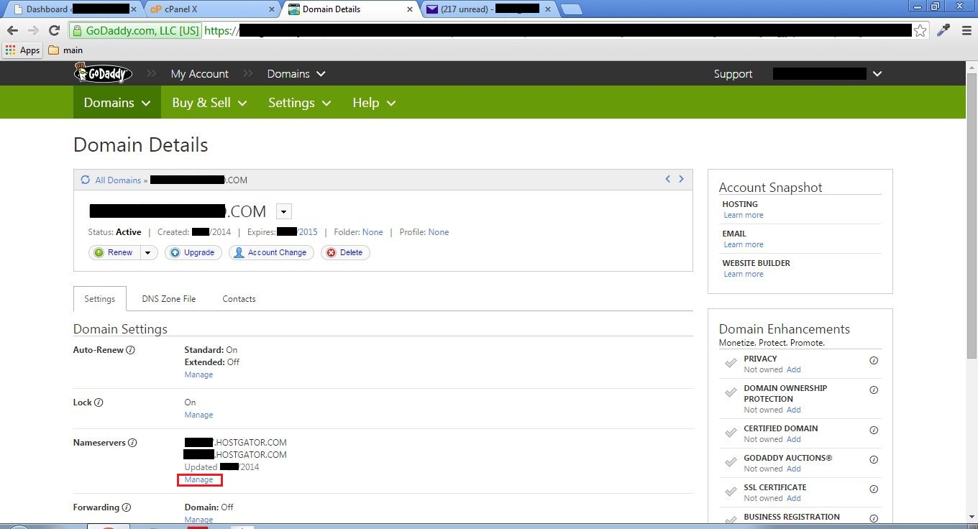
Task: Close the Domain Details browser tab
Action: coord(411,9)
